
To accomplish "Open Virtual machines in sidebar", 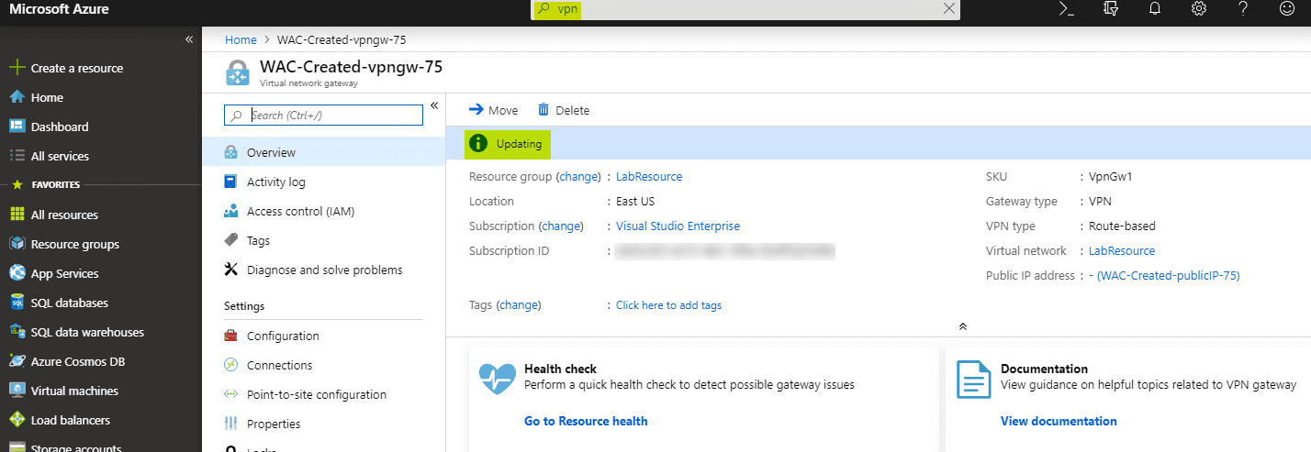I will pyautogui.click(x=74, y=391).
